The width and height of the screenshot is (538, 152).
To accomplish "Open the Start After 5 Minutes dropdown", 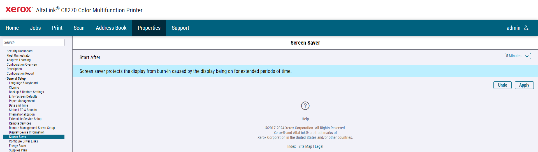I will point(518,56).
